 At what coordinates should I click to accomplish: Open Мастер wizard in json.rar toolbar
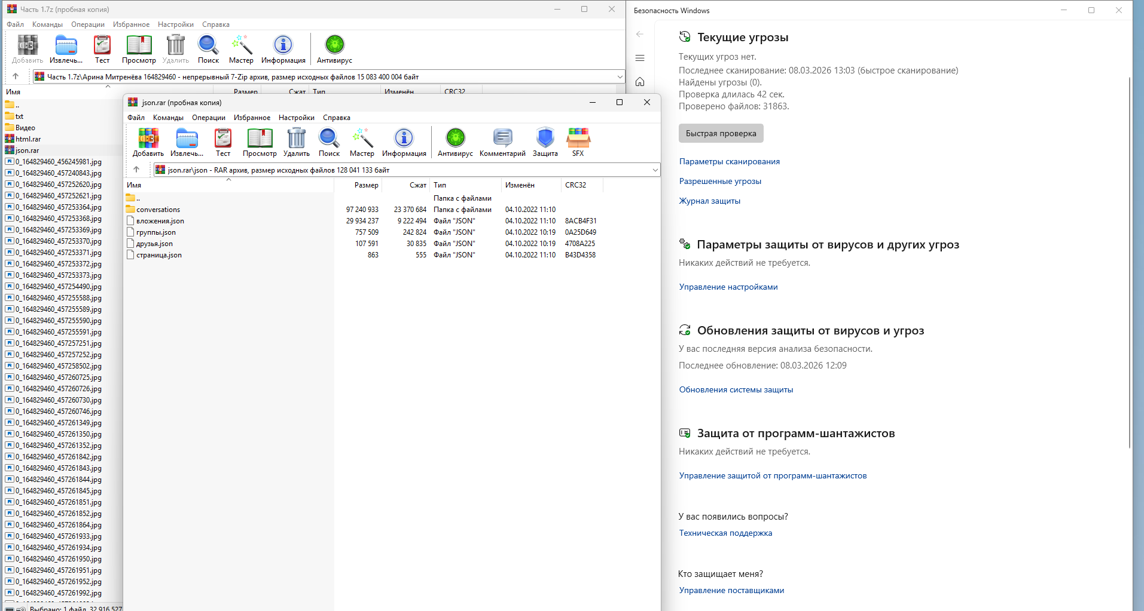tap(362, 142)
